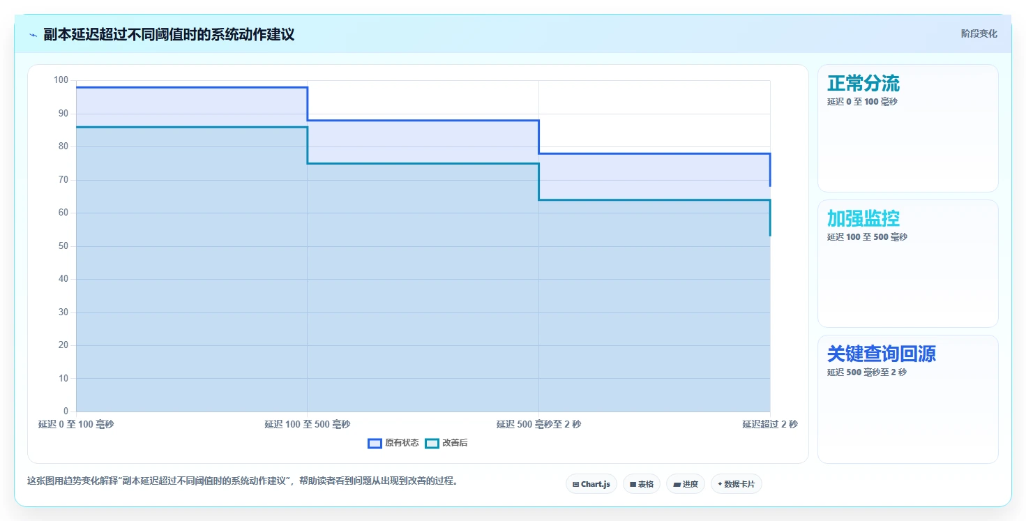
Task: Toggle the 改善后 legend entry
Action: tap(446, 443)
